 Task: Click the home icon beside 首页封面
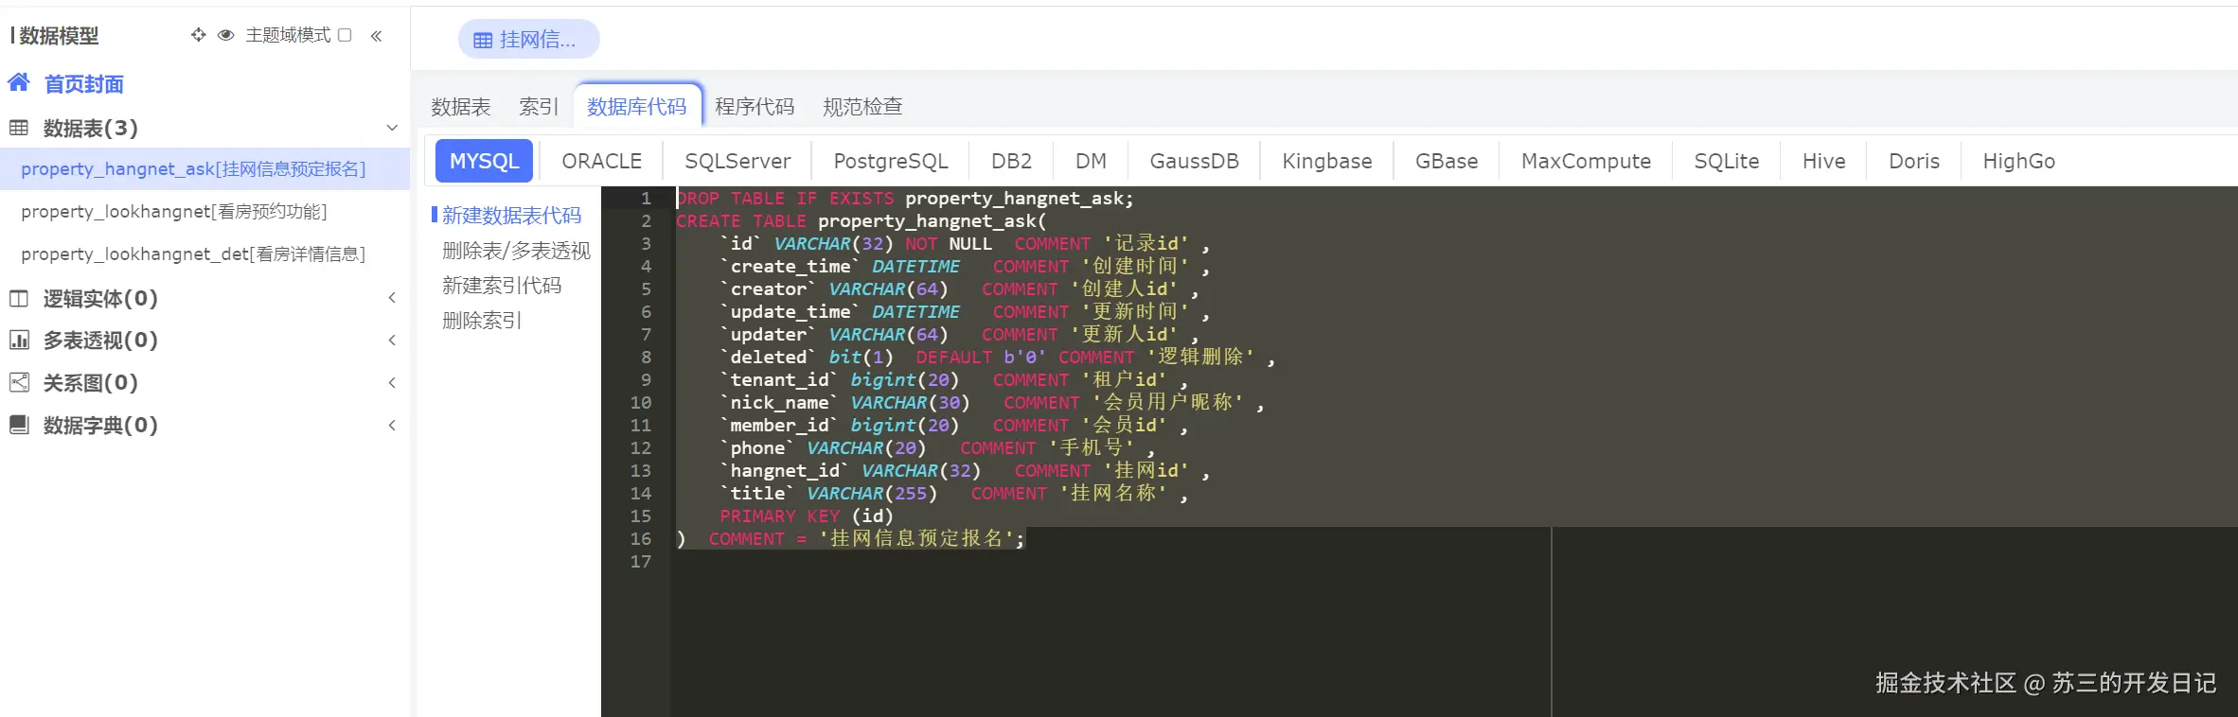19,82
